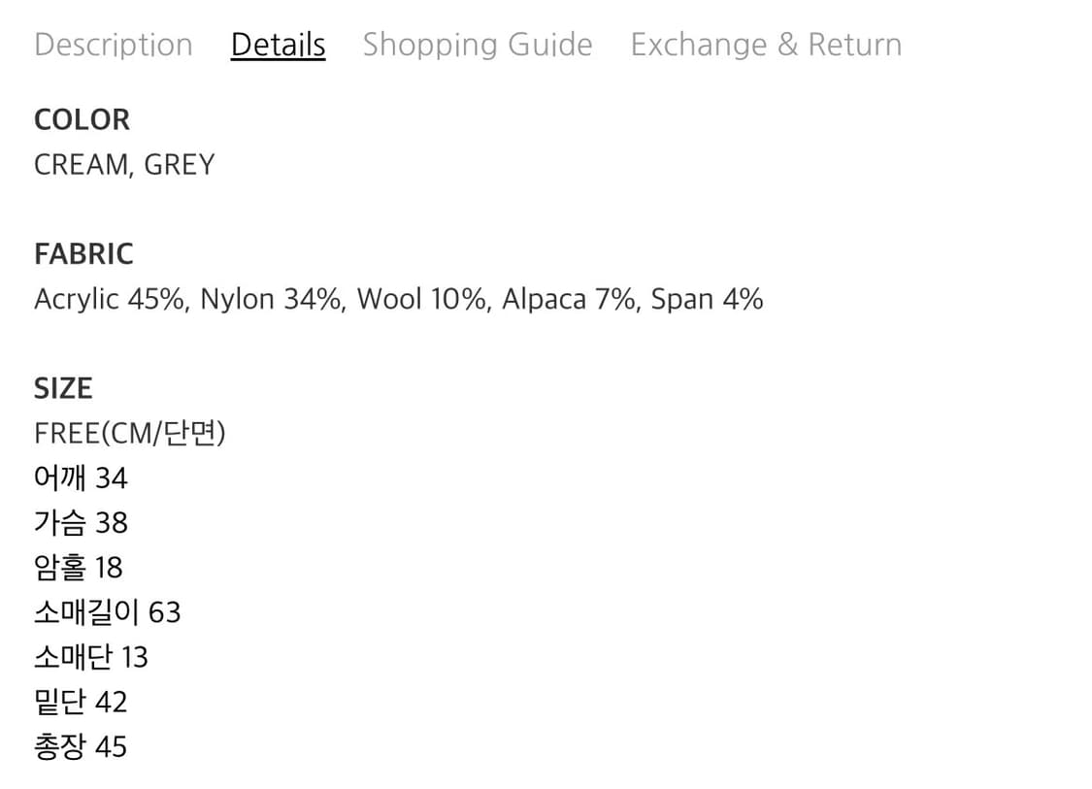This screenshot has height=789, width=1092.
Task: Click the 어깨 34 measurement line
Action: [x=81, y=478]
